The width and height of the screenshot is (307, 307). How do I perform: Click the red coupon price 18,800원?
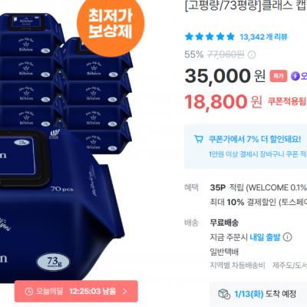(x=223, y=101)
